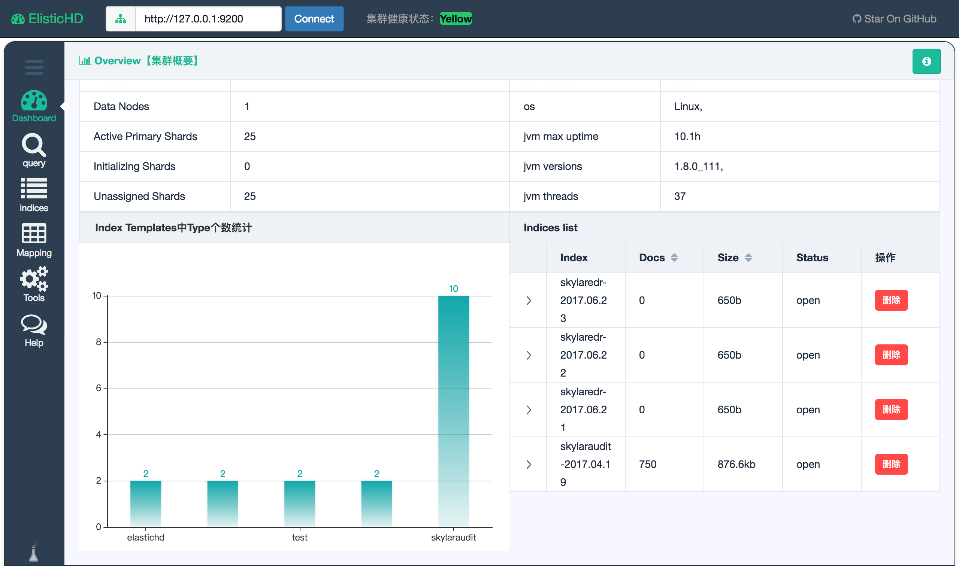Viewport: 959px width, 566px height.
Task: Click the Elasticsearch URL input field
Action: (208, 19)
